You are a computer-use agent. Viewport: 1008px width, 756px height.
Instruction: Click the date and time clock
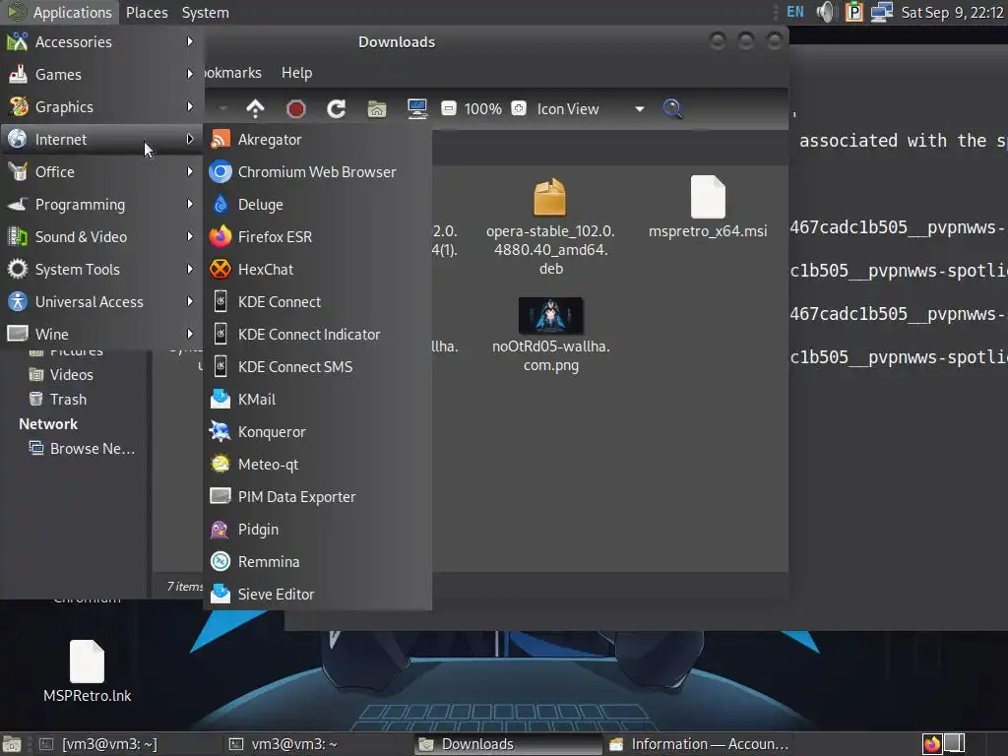tap(952, 12)
